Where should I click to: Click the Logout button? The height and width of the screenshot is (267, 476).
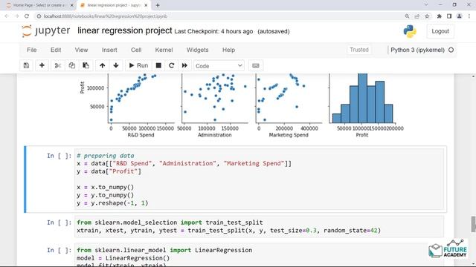pos(440,31)
